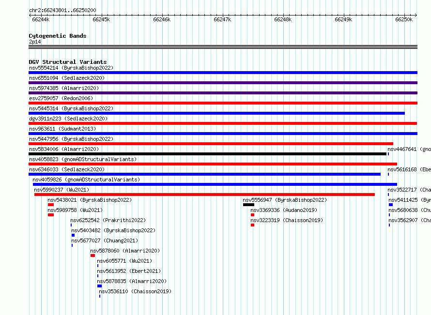Open nsv5403482 (ByrskaBishop2022) variant
Image resolution: width=431 pixels, height=315 pixels.
(x=113, y=230)
